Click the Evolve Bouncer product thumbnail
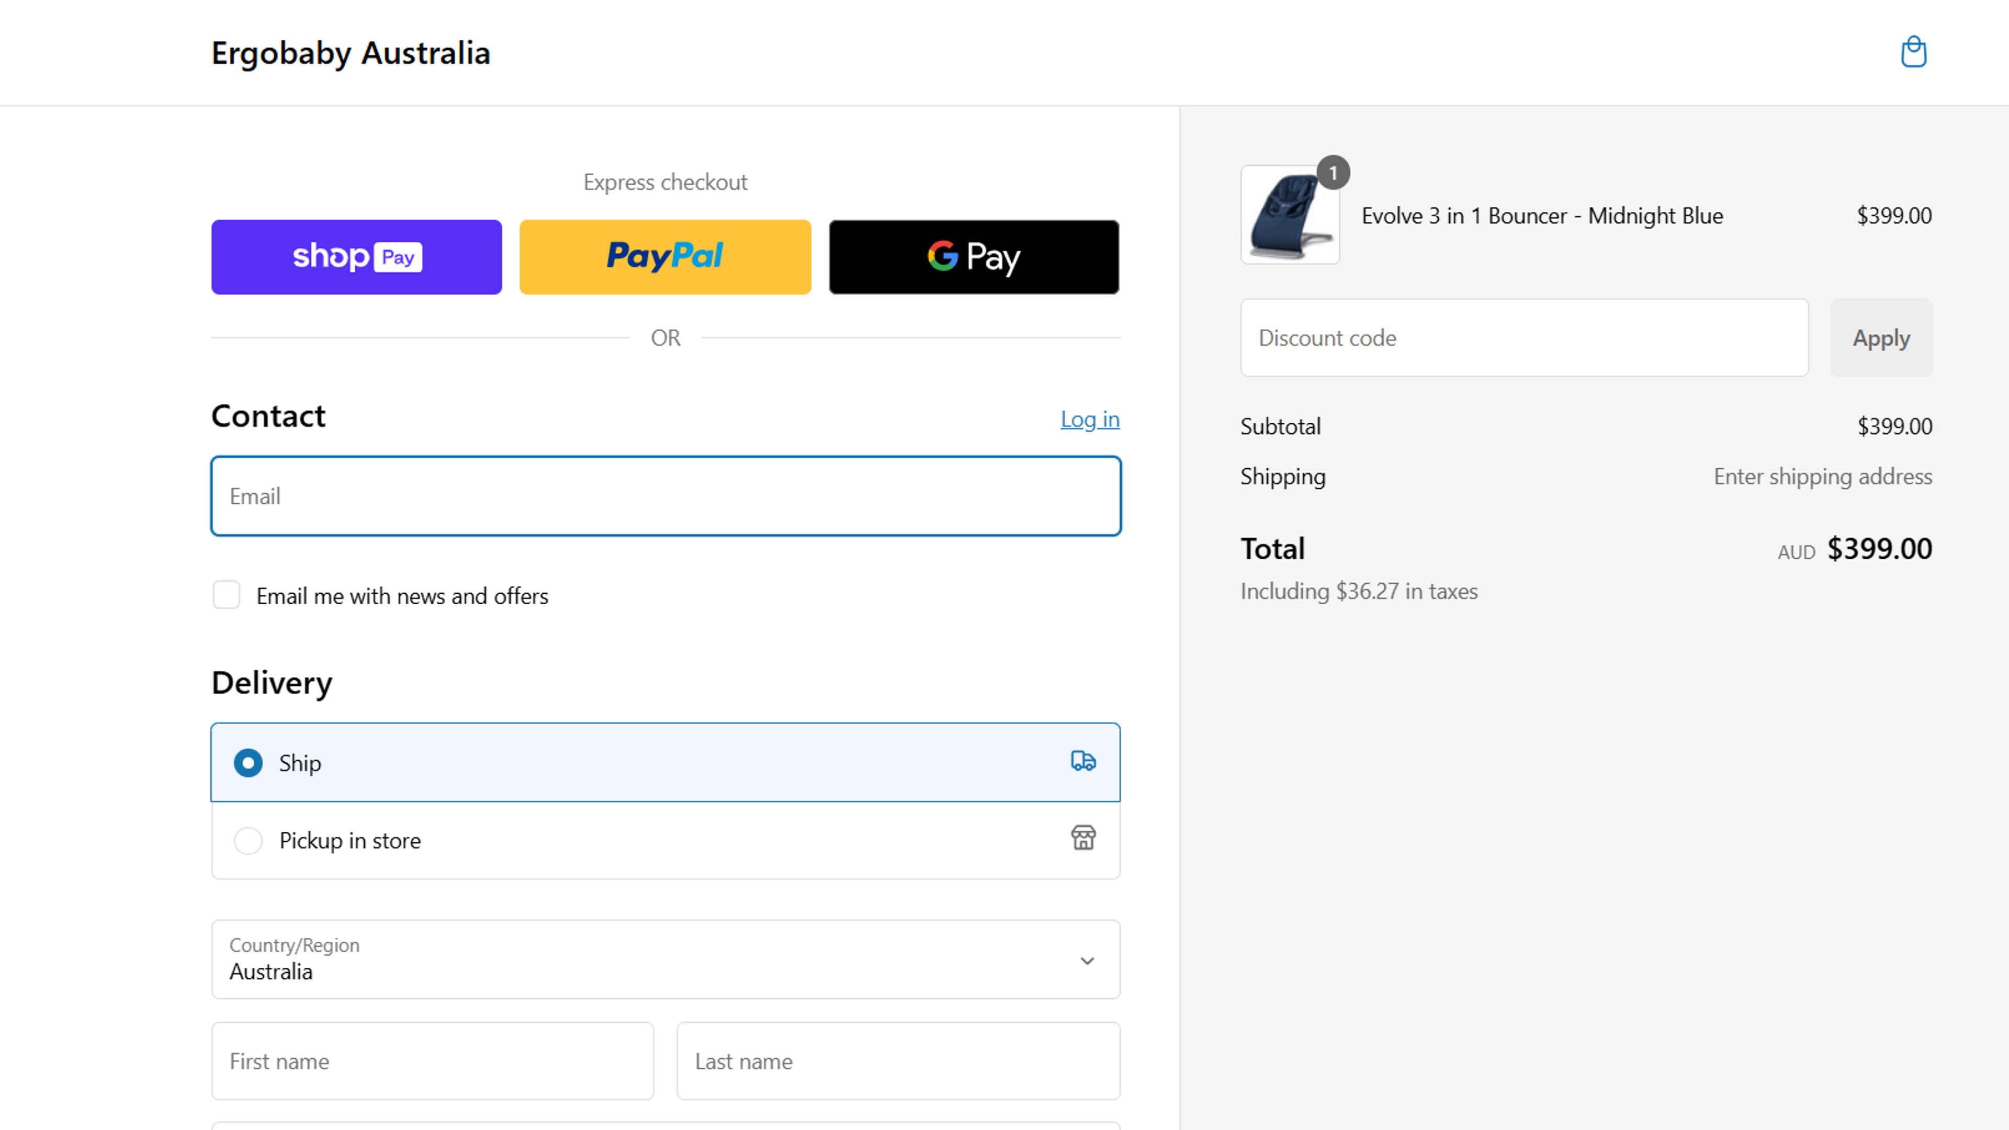The height and width of the screenshot is (1130, 2009). [x=1290, y=214]
